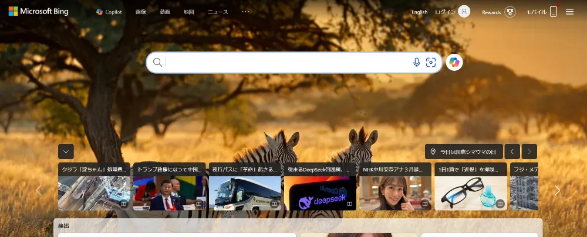Screen dimensions: 587x237
Task: Click the reader icon on the NHK中川安奈 card
Action: (x=425, y=204)
